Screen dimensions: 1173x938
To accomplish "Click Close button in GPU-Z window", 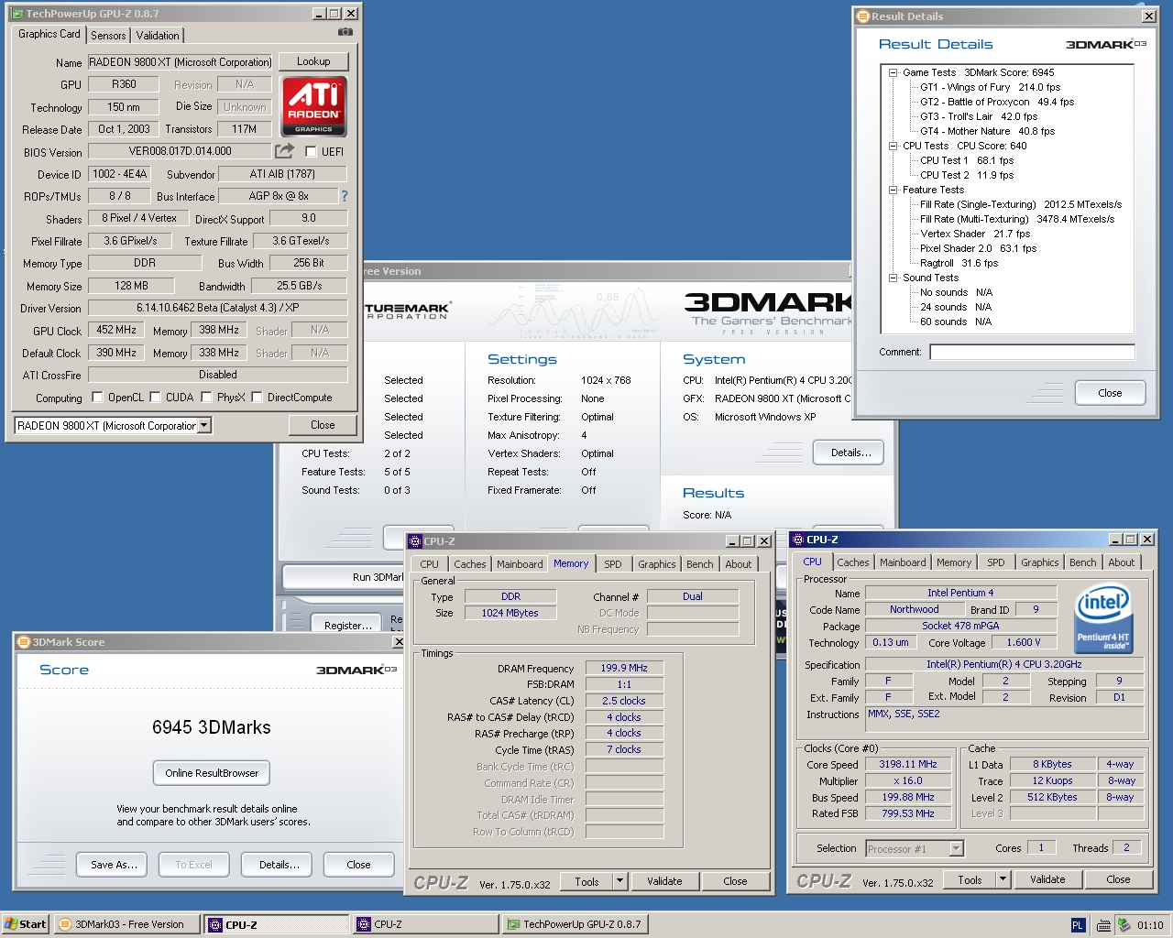I will tap(323, 425).
